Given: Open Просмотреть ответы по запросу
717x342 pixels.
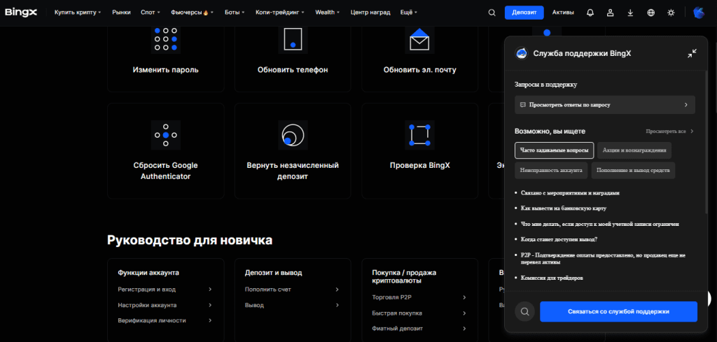Looking at the screenshot, I should coord(604,105).
